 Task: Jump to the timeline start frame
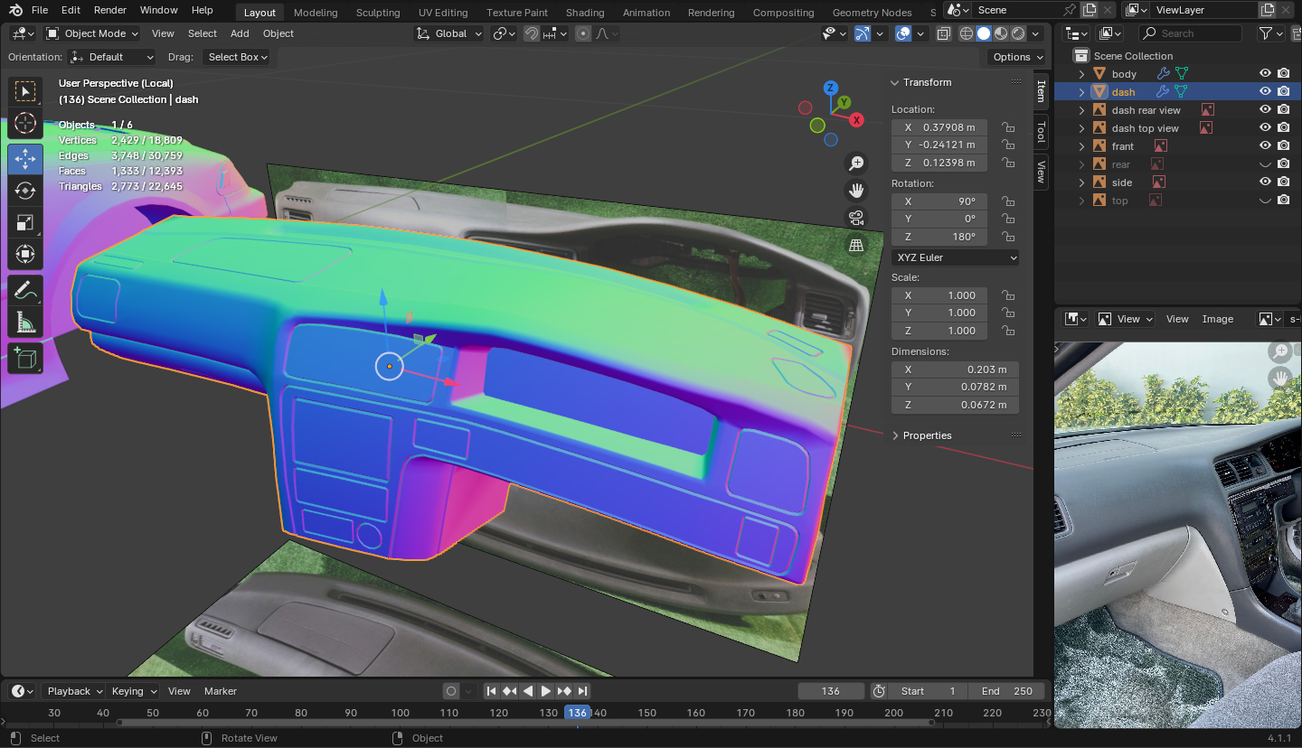(x=492, y=691)
